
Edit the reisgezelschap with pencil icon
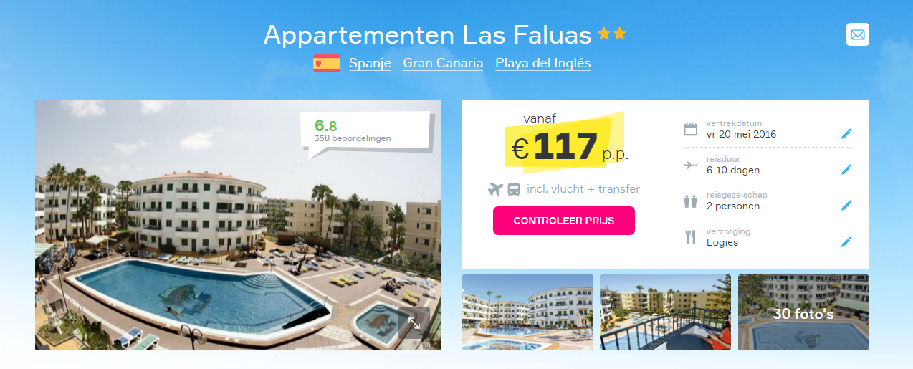846,206
